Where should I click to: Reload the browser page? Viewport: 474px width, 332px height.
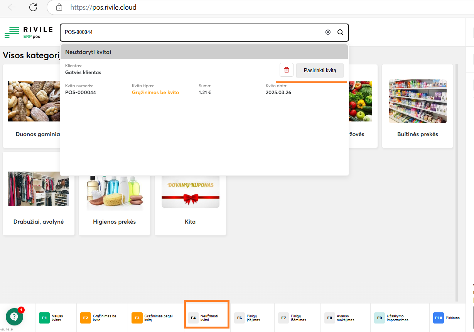coord(33,7)
